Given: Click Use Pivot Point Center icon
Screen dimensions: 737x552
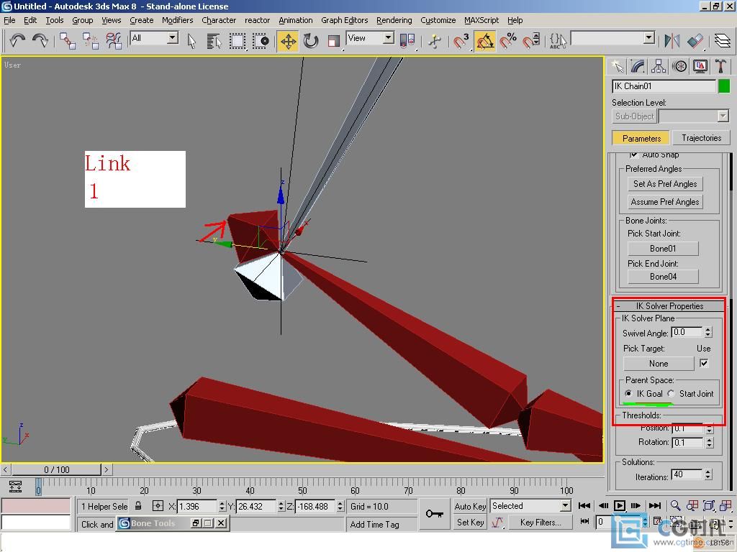Looking at the screenshot, I should (x=407, y=41).
